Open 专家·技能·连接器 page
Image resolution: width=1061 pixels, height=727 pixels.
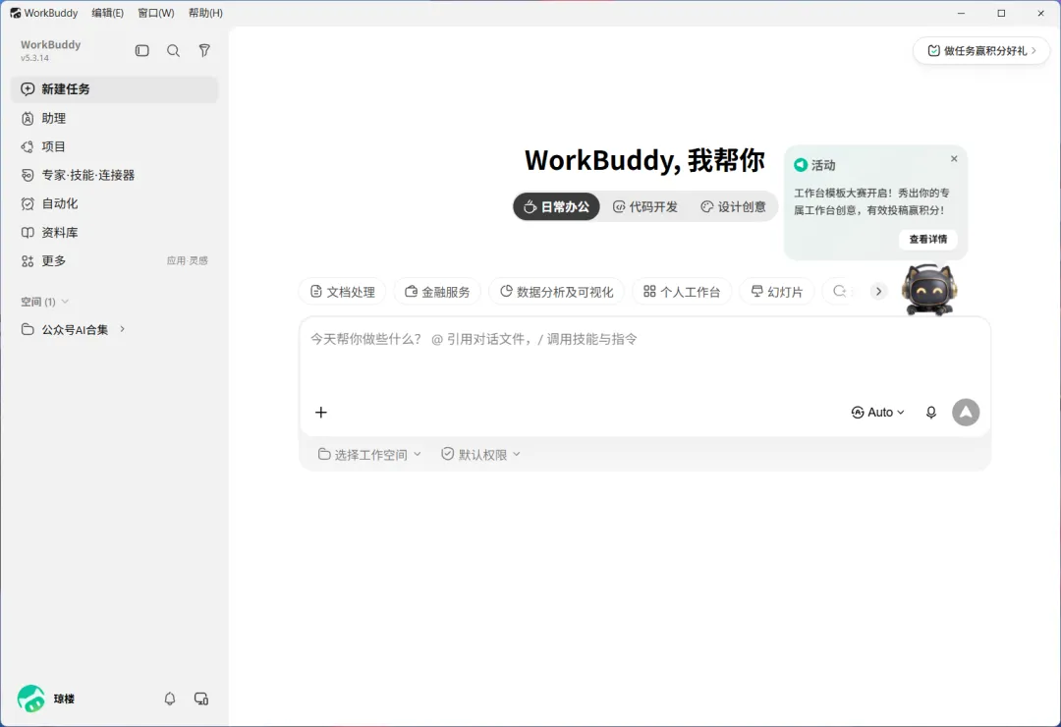tap(114, 175)
